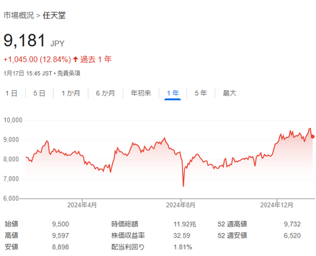The image size is (316, 256).
Task: Select the 6か月 range tab
Action: click(105, 93)
